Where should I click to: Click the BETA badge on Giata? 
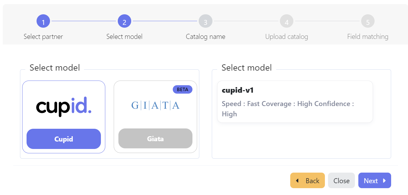pos(182,89)
